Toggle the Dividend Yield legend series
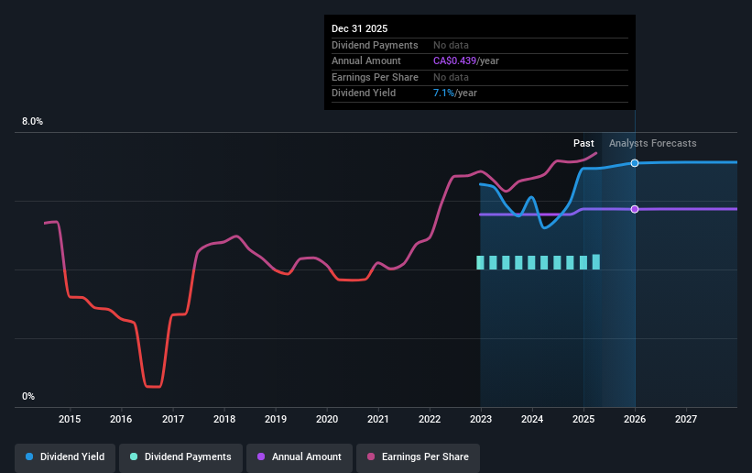Viewport: 752px width, 473px height. point(65,456)
